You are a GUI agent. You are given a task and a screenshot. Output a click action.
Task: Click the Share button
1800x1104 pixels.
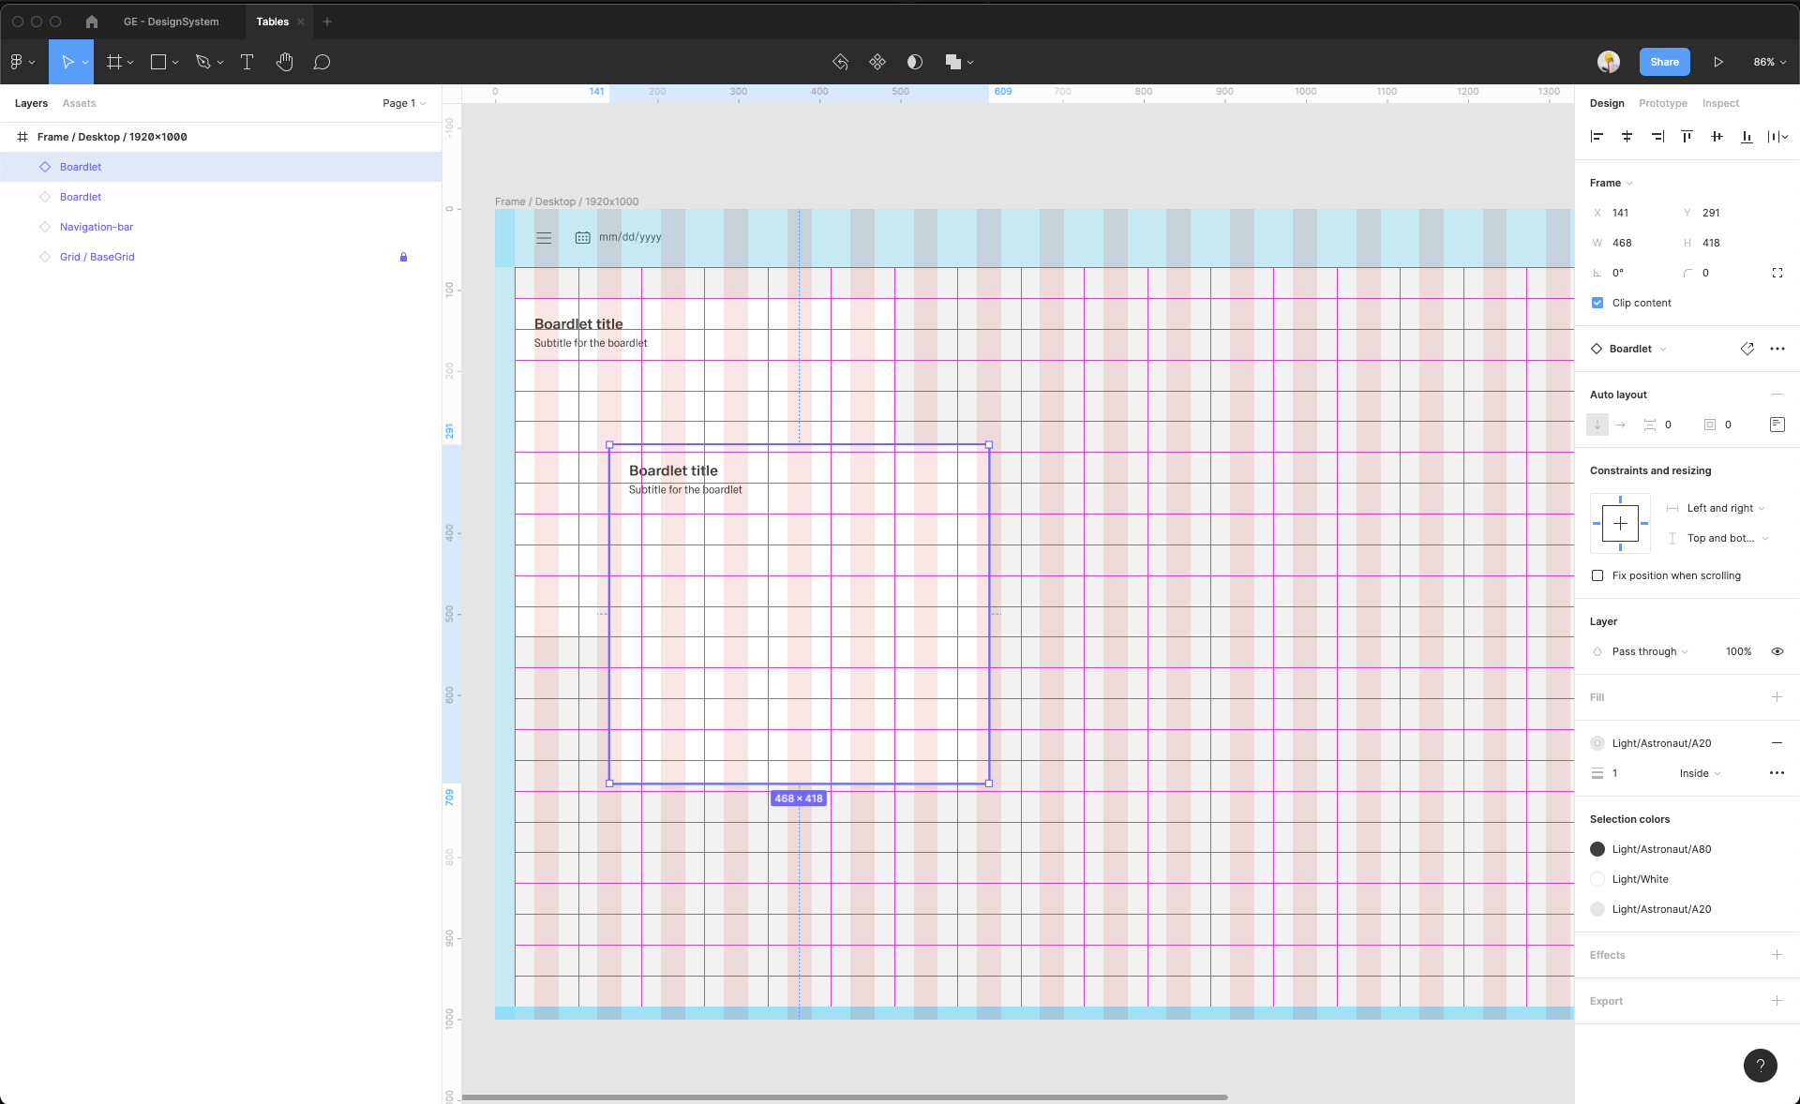(x=1664, y=62)
